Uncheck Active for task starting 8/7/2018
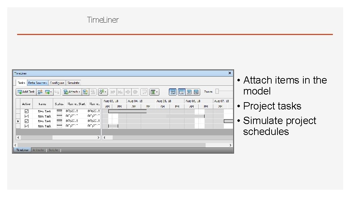 click(27, 121)
